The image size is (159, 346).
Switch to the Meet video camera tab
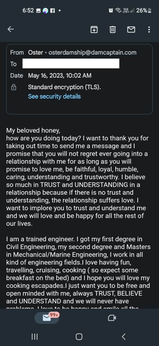click(x=112, y=318)
